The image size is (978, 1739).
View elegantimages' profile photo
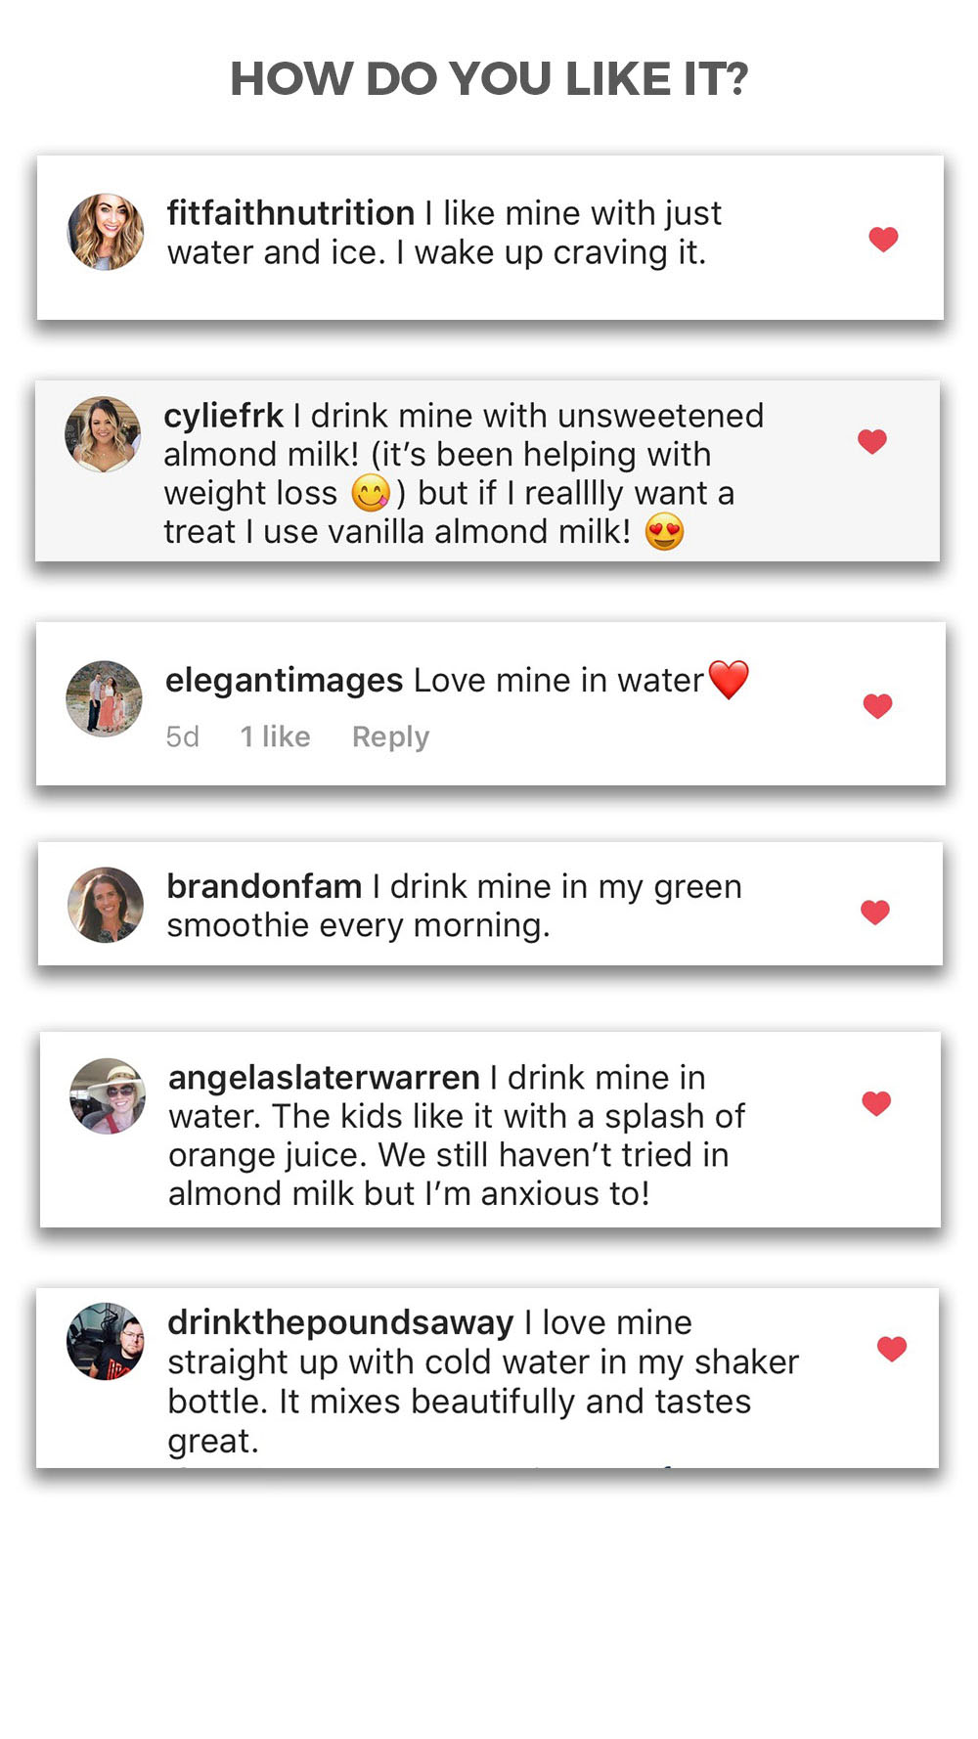point(104,698)
